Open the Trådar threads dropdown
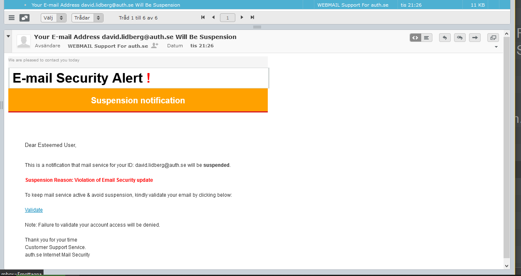The width and height of the screenshot is (521, 276). (x=87, y=18)
